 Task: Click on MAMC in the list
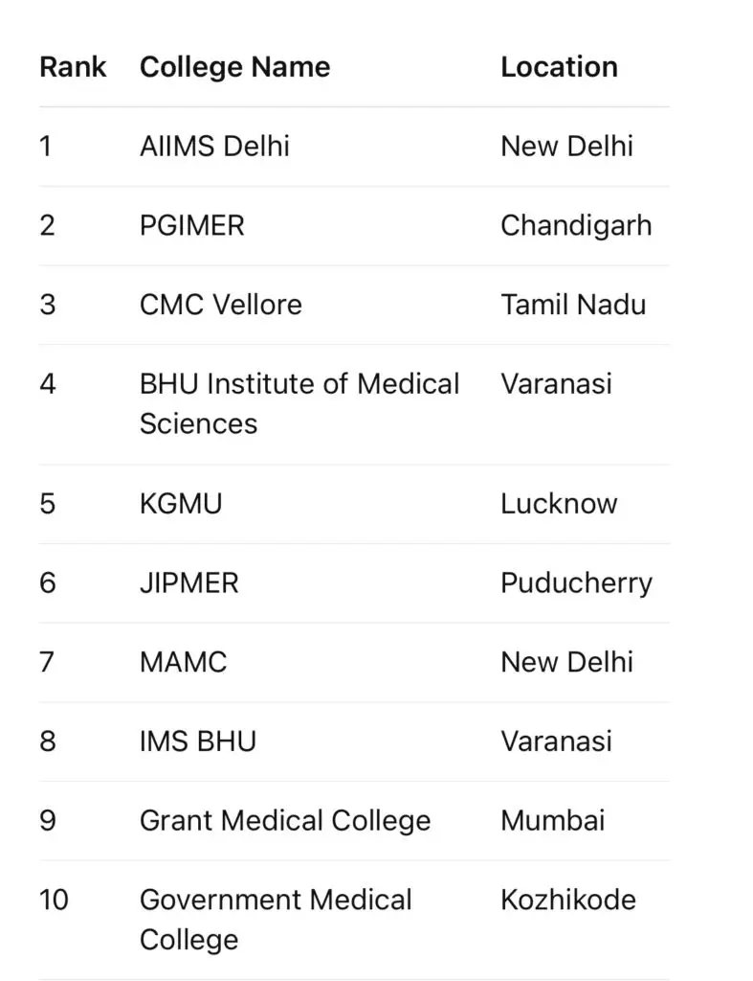pyautogui.click(x=183, y=662)
